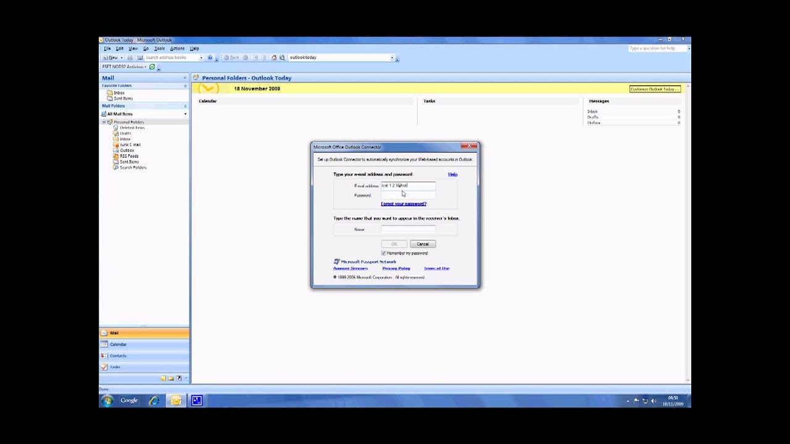The width and height of the screenshot is (790, 444).
Task: Open the Address Book icon
Action: [140, 57]
